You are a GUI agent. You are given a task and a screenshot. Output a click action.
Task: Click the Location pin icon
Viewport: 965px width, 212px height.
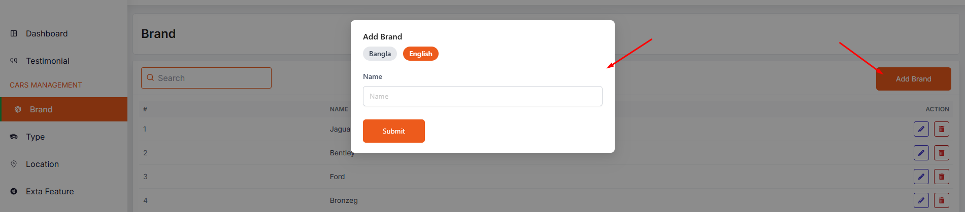[x=14, y=164]
